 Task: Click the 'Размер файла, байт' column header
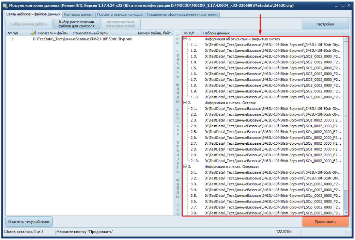tap(154, 33)
